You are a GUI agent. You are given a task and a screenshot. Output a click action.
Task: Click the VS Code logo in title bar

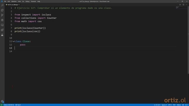(2, 1)
